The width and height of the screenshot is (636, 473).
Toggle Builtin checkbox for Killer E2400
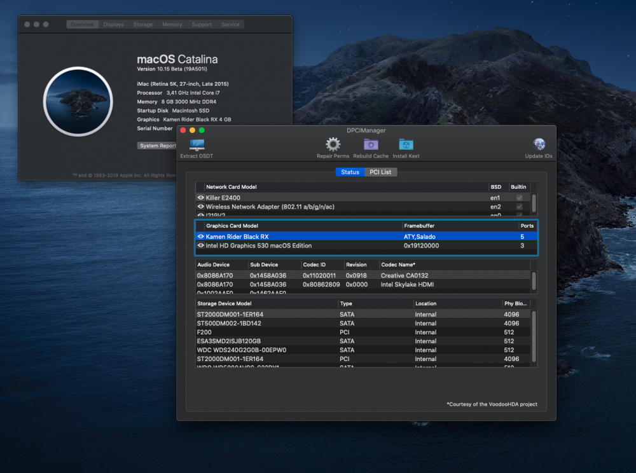519,198
